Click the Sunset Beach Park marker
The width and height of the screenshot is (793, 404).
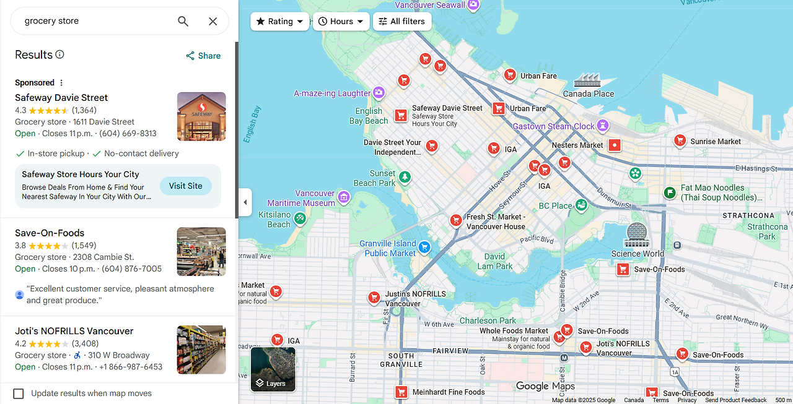click(x=405, y=178)
